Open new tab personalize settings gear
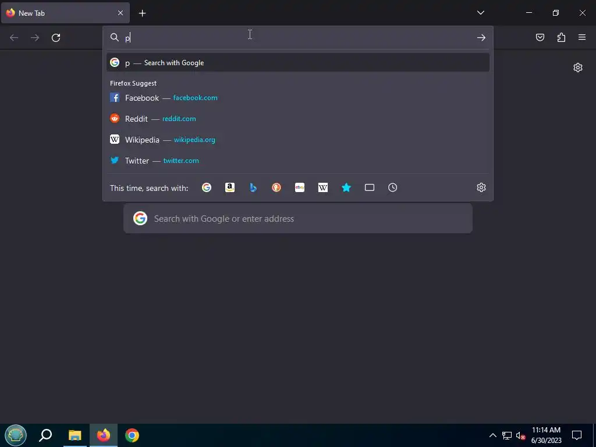 tap(578, 68)
